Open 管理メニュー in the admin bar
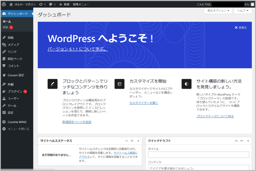Viewport: 256px width, 171px height. 81,5
